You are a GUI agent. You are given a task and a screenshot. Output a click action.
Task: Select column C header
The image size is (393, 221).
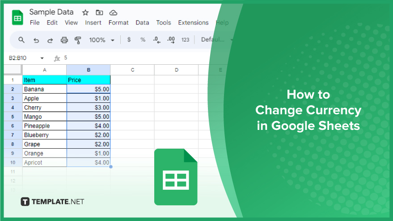[x=132, y=70]
